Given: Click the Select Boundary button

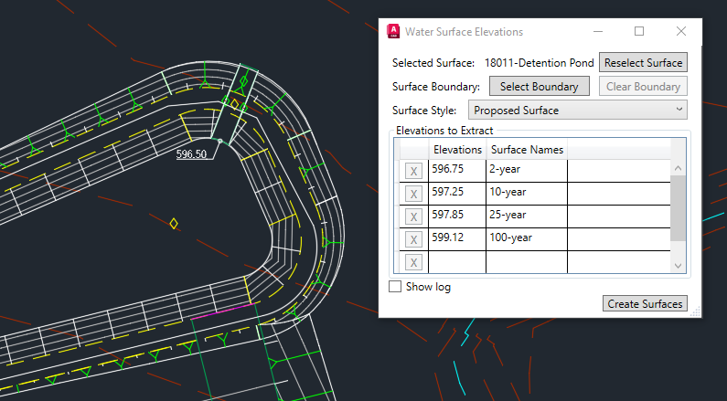Looking at the screenshot, I should point(540,87).
